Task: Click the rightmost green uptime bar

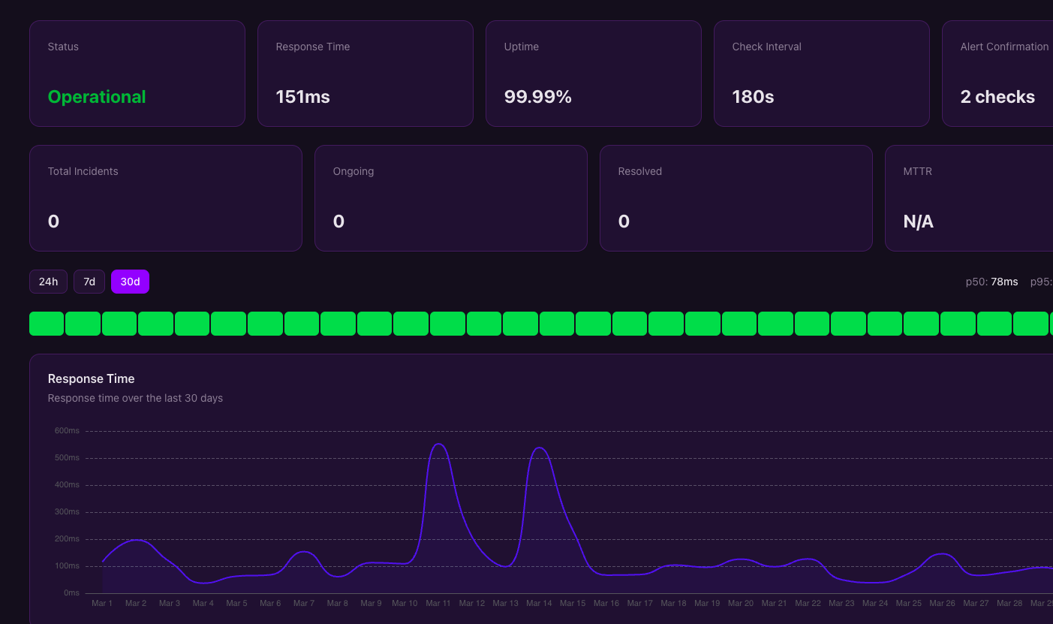Action: (x=1030, y=323)
